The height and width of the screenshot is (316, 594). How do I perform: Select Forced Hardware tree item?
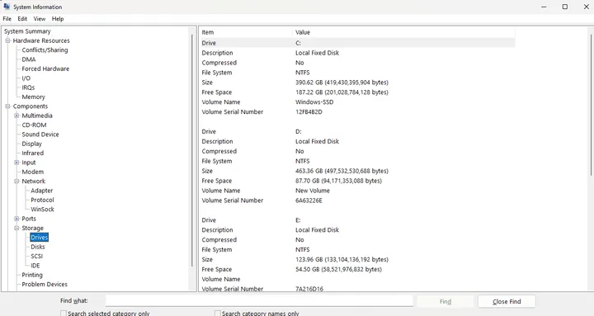pos(45,69)
